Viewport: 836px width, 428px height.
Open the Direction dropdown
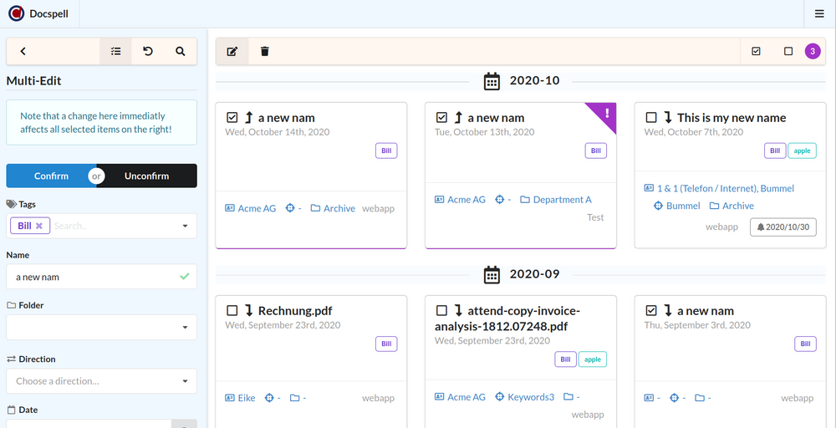185,381
